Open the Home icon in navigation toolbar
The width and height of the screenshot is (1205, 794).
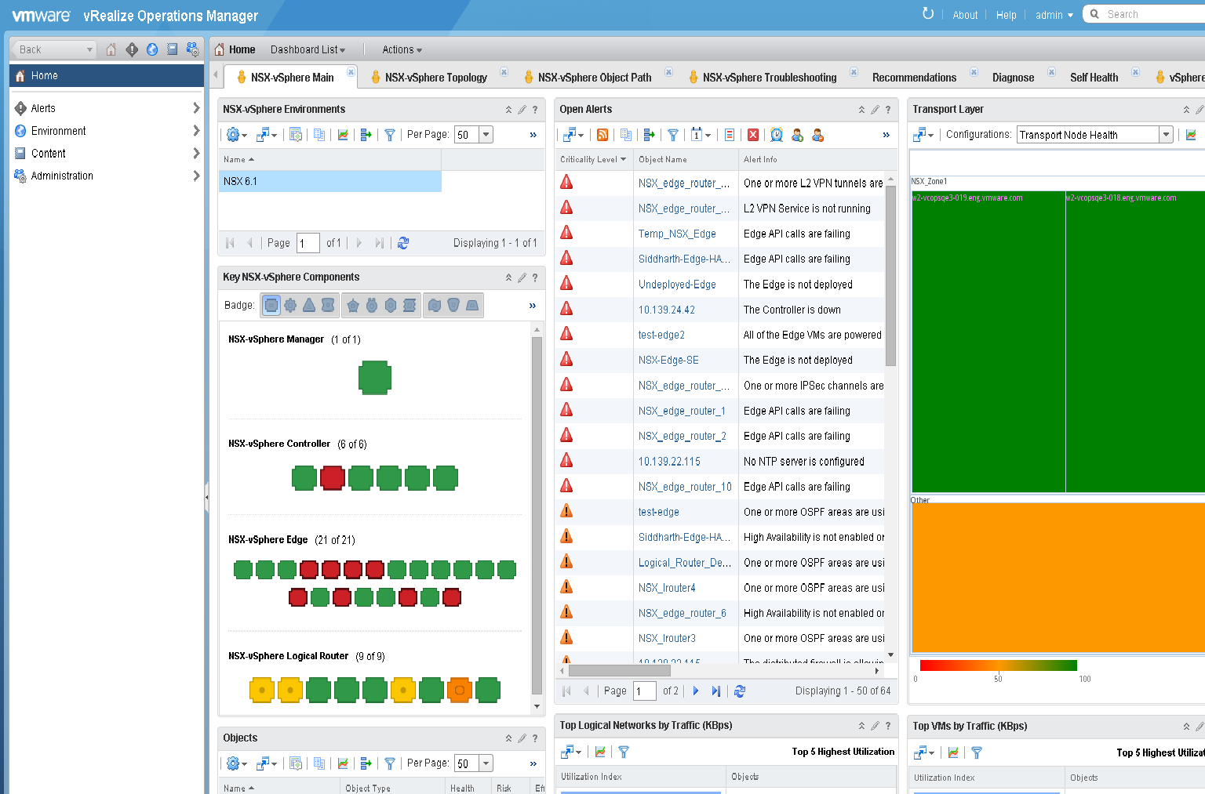[111, 49]
